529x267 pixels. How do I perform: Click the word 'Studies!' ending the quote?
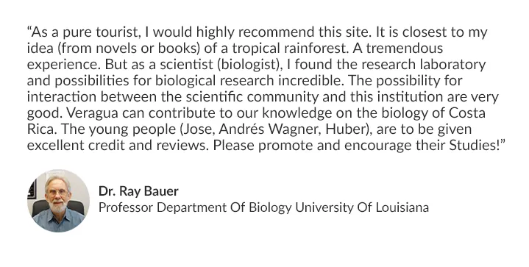(x=474, y=146)
